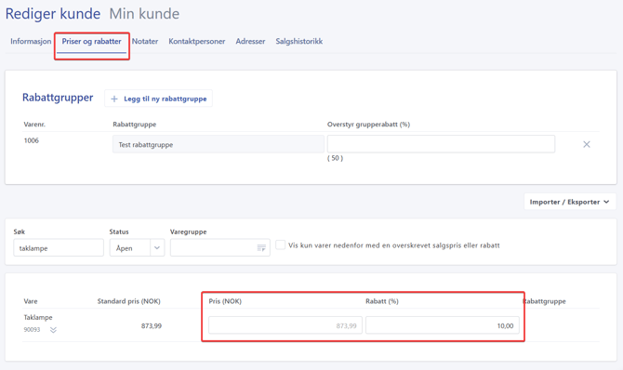Click Standard pris value 873,99
Screen dimensions: 623x370
pos(152,326)
